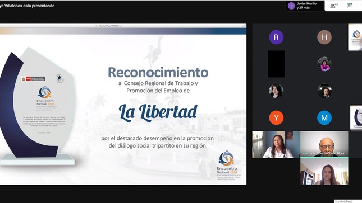Open the chat messages icon
The width and height of the screenshot is (362, 203).
(349, 6)
